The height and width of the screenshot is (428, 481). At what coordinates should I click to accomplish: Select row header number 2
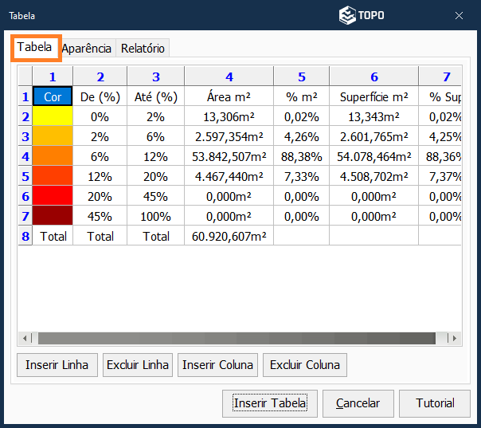[25, 116]
